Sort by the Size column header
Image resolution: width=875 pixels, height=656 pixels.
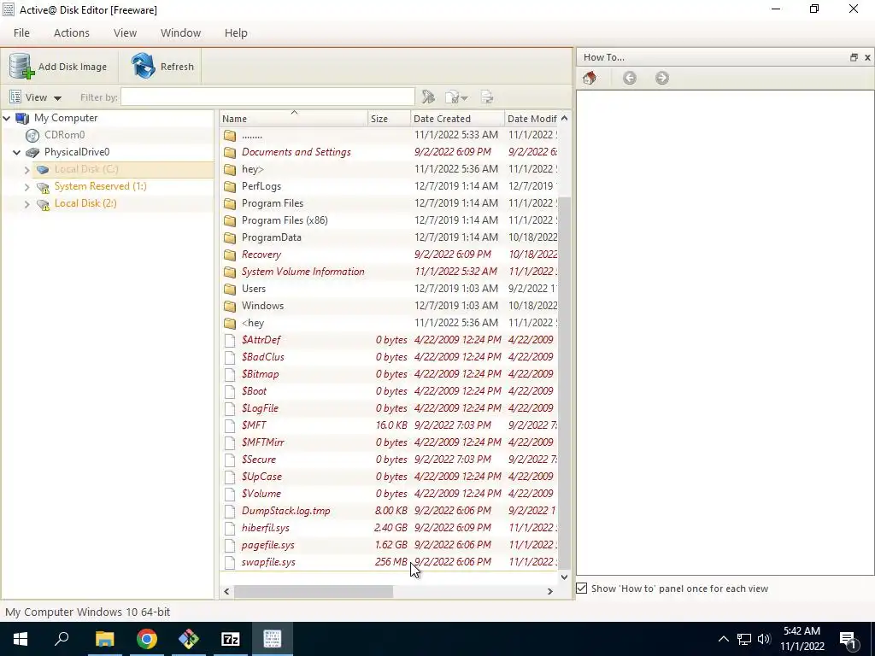(x=389, y=118)
